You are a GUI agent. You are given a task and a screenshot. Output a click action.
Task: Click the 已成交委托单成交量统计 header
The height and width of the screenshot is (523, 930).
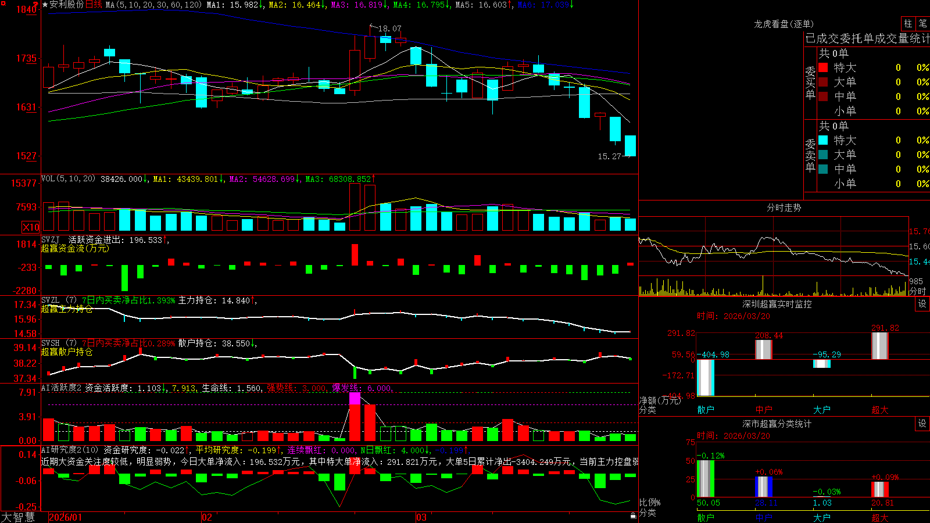coord(867,38)
